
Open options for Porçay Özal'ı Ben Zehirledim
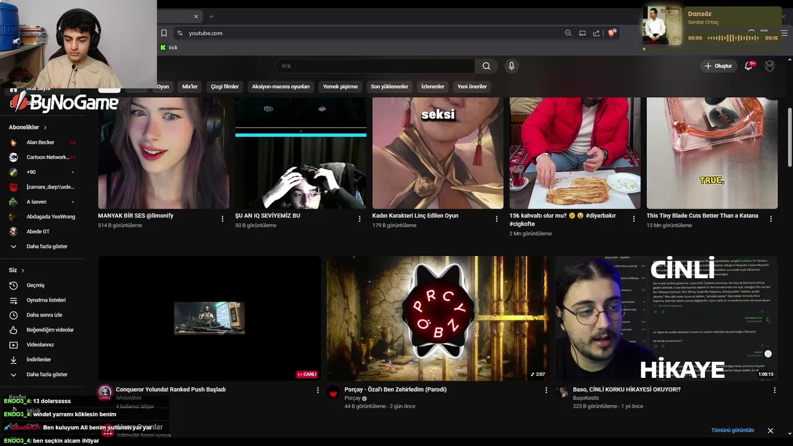coord(546,390)
